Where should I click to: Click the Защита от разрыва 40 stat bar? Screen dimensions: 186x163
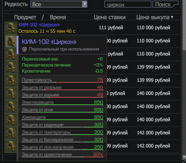point(62,87)
